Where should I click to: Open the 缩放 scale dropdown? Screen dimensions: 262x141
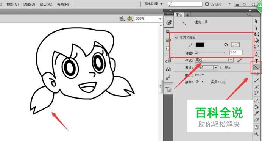tap(206, 67)
